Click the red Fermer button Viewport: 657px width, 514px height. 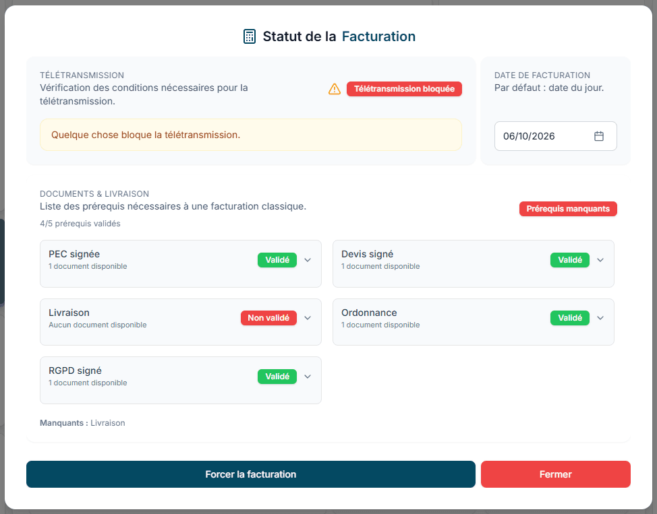[x=556, y=474]
